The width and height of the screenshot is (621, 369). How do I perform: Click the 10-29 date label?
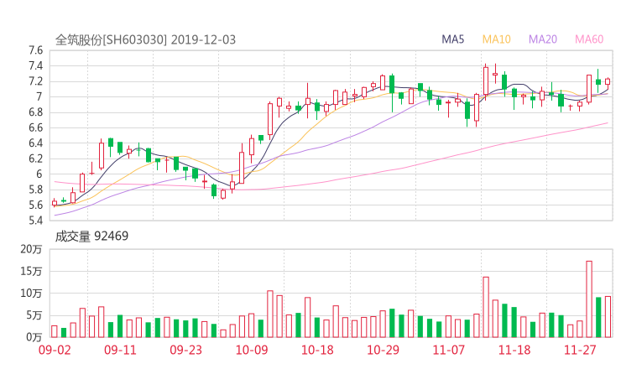(x=383, y=350)
